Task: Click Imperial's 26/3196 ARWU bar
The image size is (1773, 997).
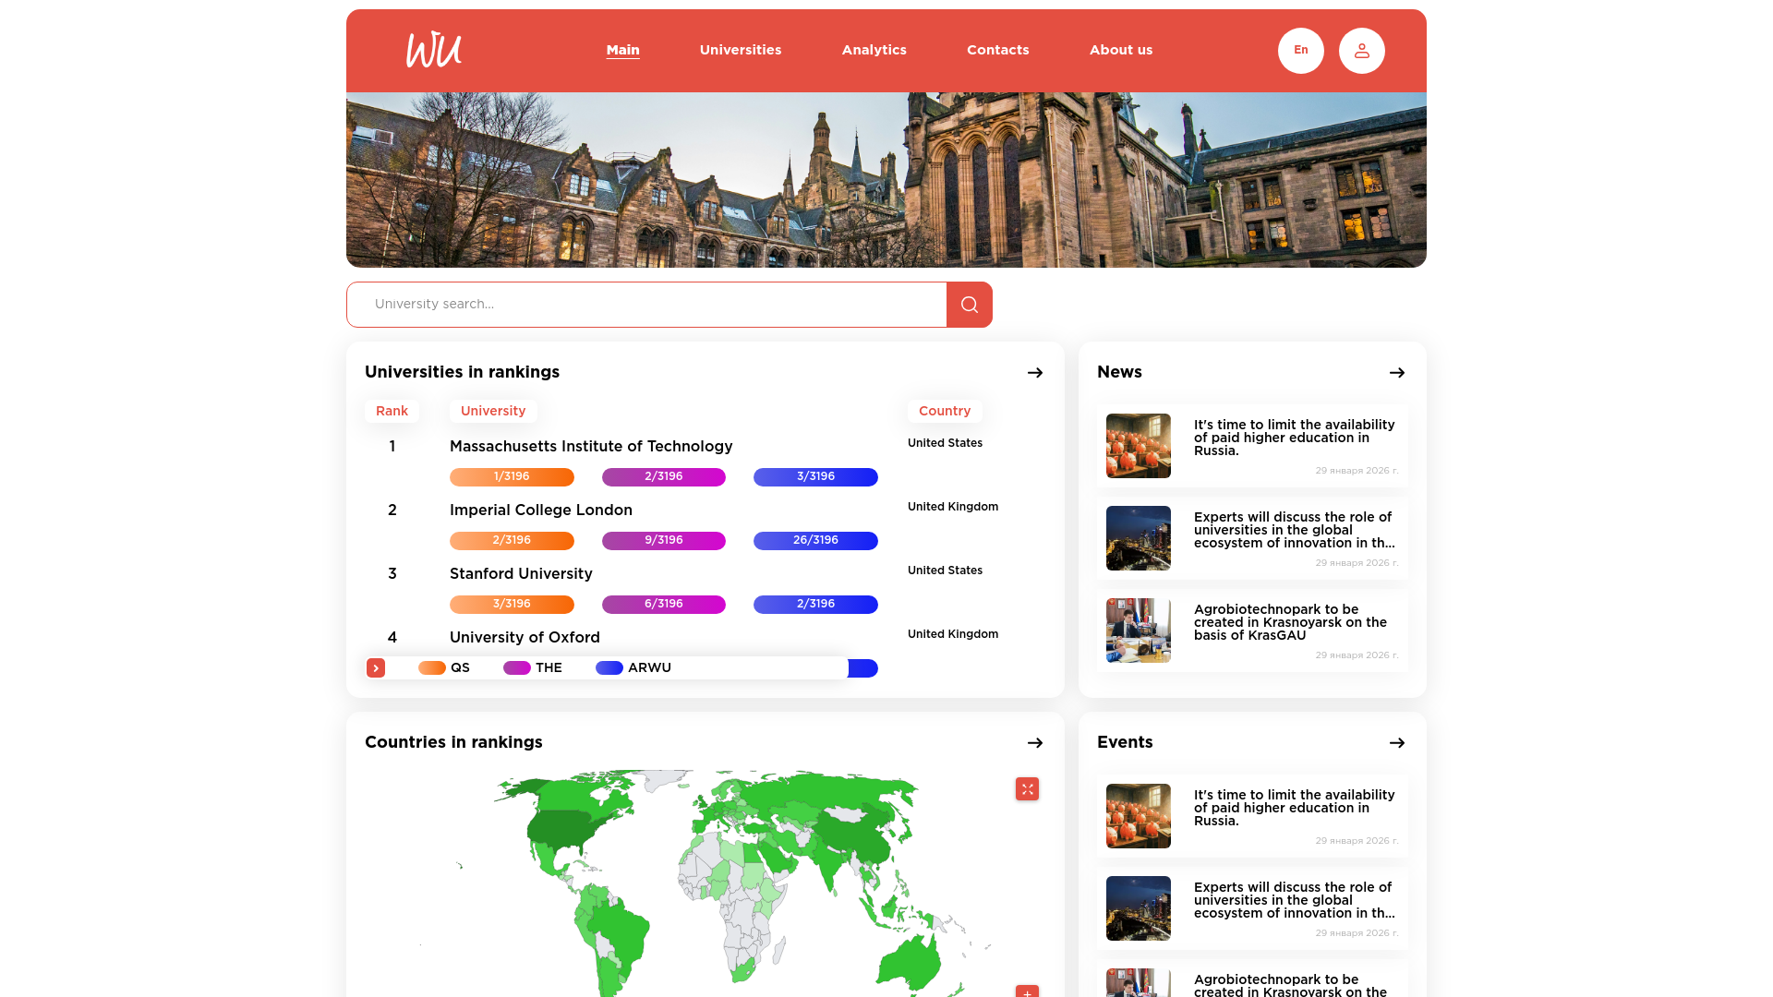Action: click(x=815, y=541)
